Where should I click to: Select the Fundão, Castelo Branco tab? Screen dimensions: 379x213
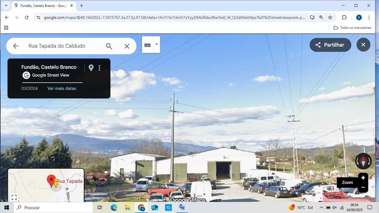[x=43, y=6]
